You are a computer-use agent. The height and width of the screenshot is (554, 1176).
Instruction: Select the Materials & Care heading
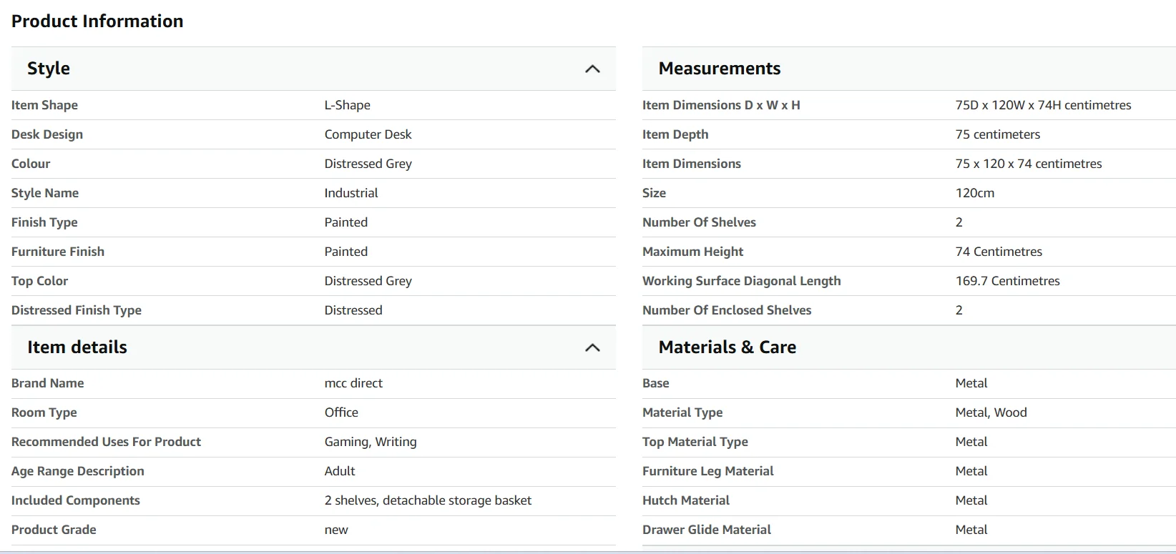click(x=727, y=347)
